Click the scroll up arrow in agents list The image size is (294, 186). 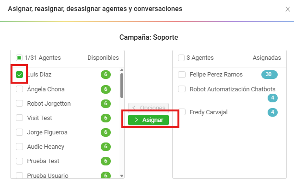[122, 70]
